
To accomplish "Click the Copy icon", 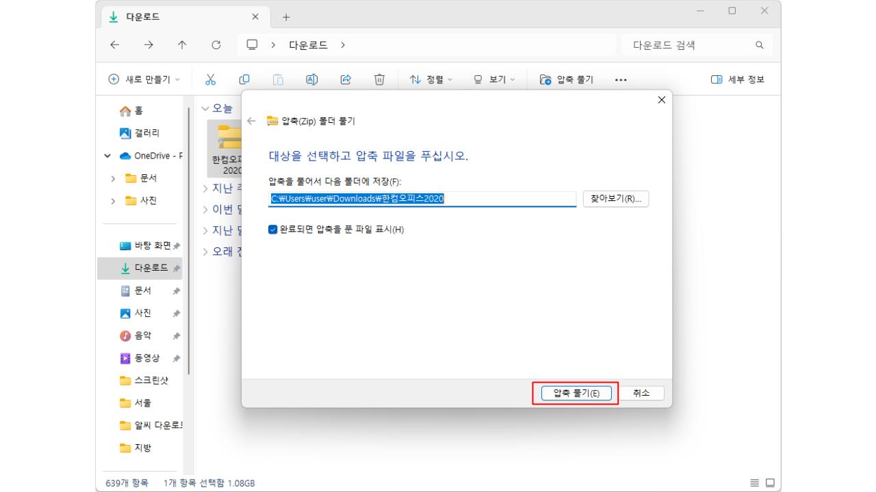I will coord(244,79).
